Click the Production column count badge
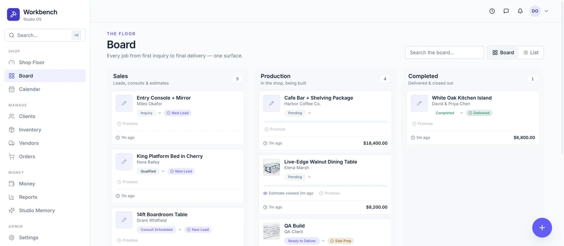This screenshot has height=246, width=564. 385,79
